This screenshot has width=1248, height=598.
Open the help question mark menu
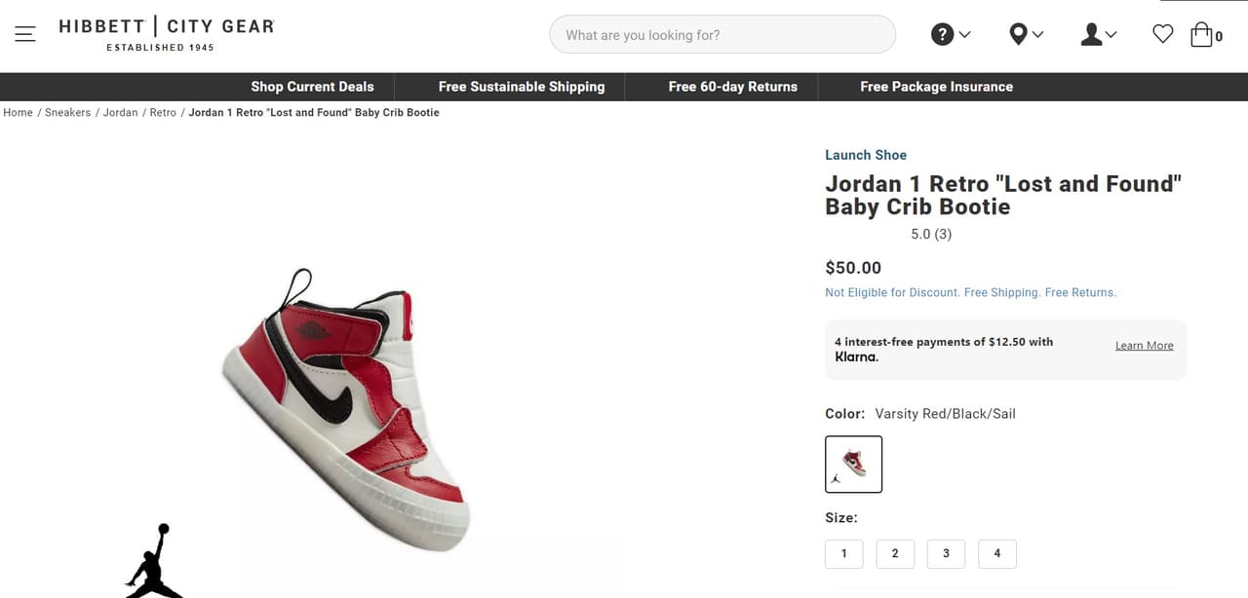(x=951, y=35)
